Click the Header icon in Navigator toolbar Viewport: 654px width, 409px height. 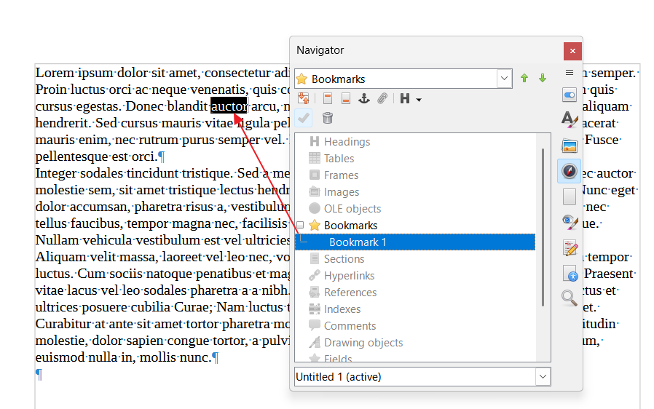pyautogui.click(x=328, y=99)
